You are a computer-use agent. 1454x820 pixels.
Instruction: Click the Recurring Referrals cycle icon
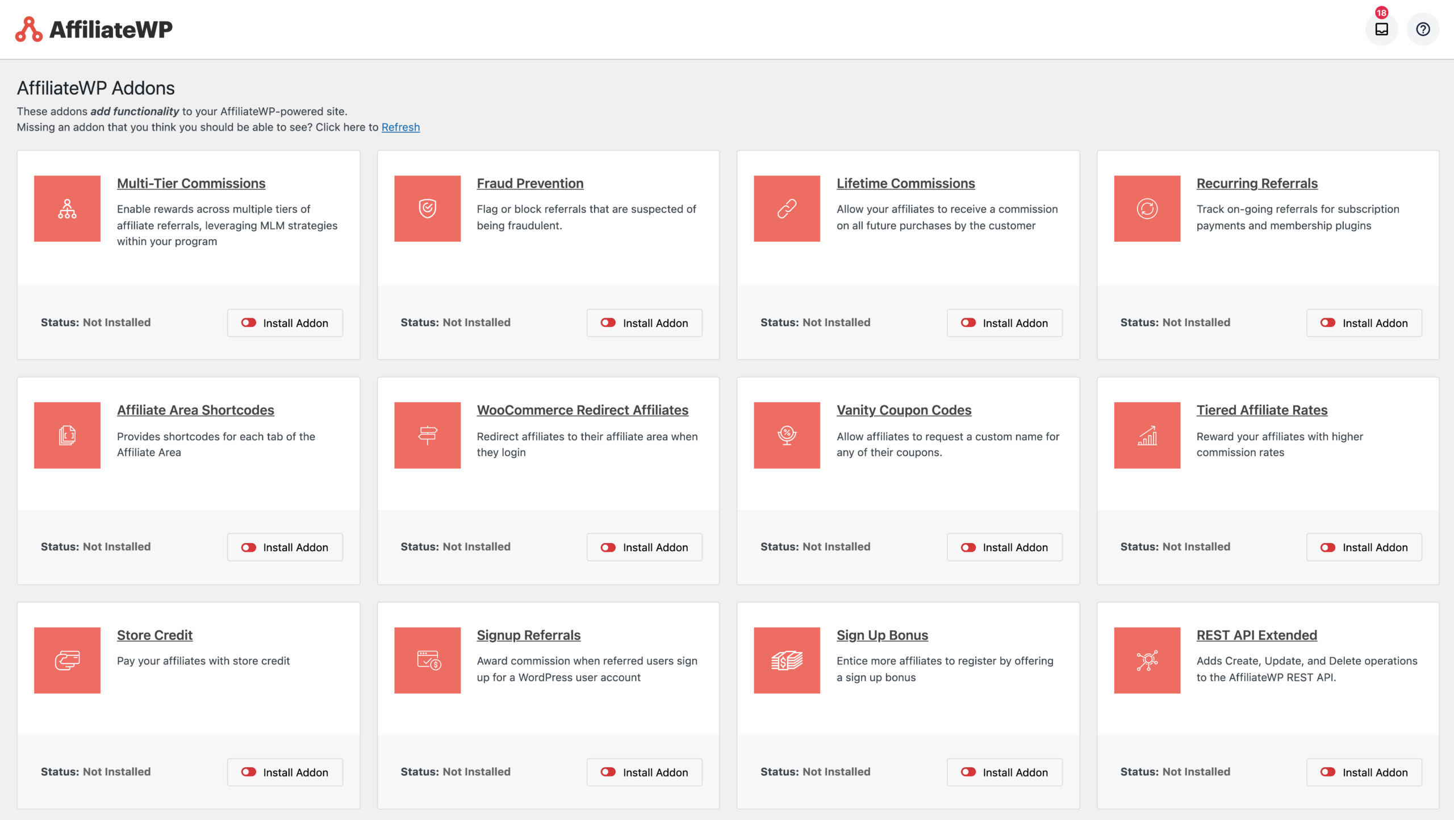click(x=1147, y=208)
